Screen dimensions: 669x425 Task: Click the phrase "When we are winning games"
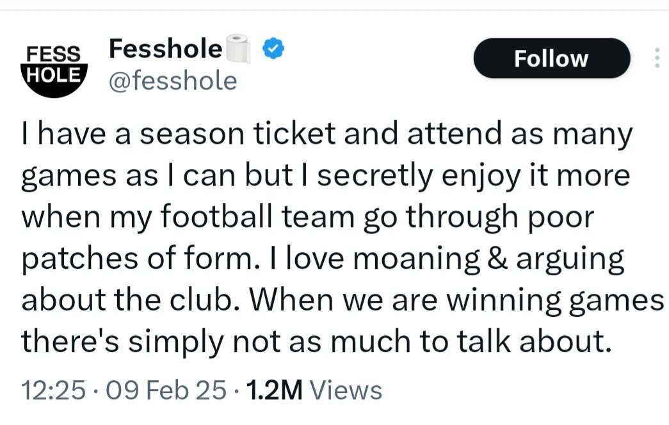coord(456,301)
